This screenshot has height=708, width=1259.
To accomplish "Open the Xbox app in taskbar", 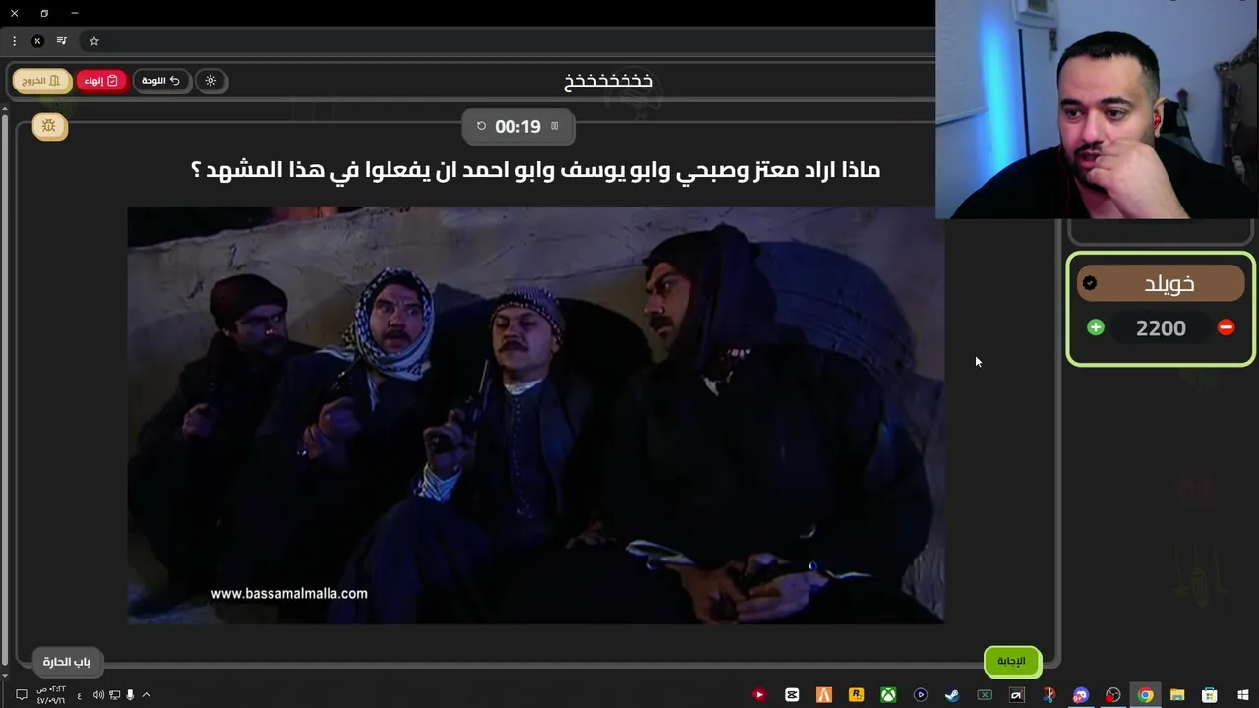I will click(x=888, y=695).
